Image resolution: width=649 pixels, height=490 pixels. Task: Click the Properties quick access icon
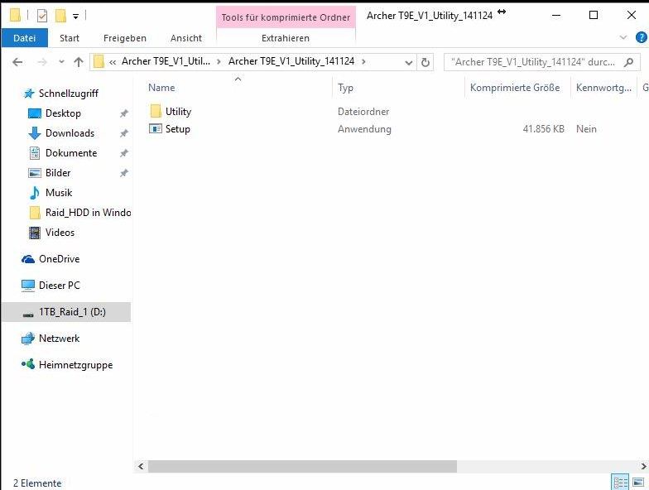(x=42, y=16)
